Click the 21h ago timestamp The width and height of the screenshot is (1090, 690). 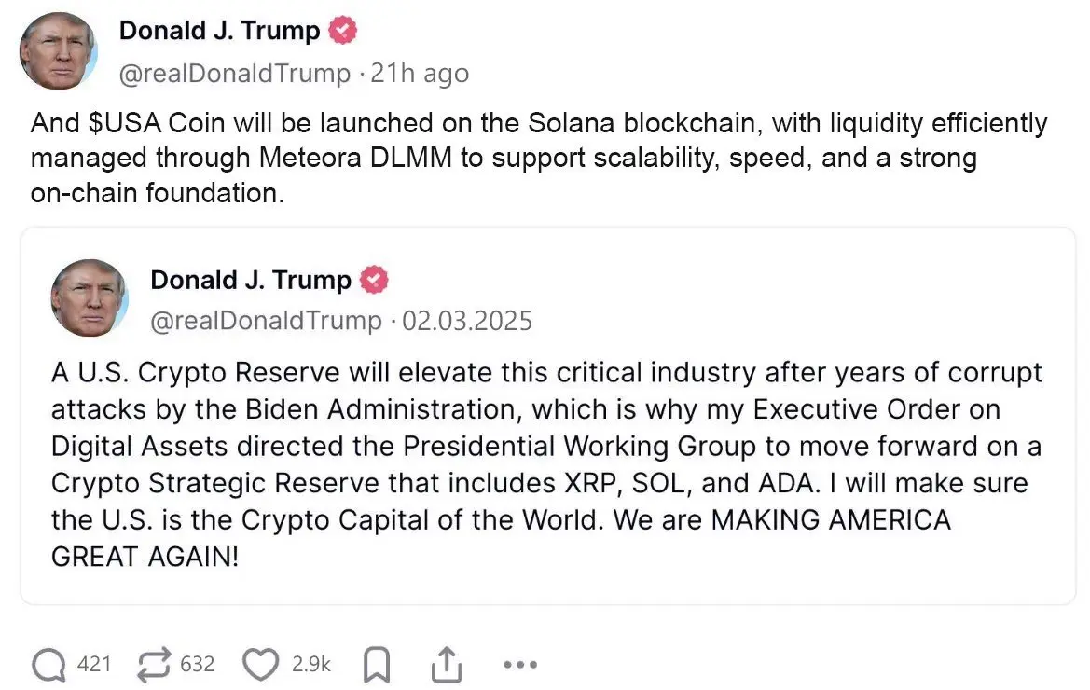(x=420, y=74)
